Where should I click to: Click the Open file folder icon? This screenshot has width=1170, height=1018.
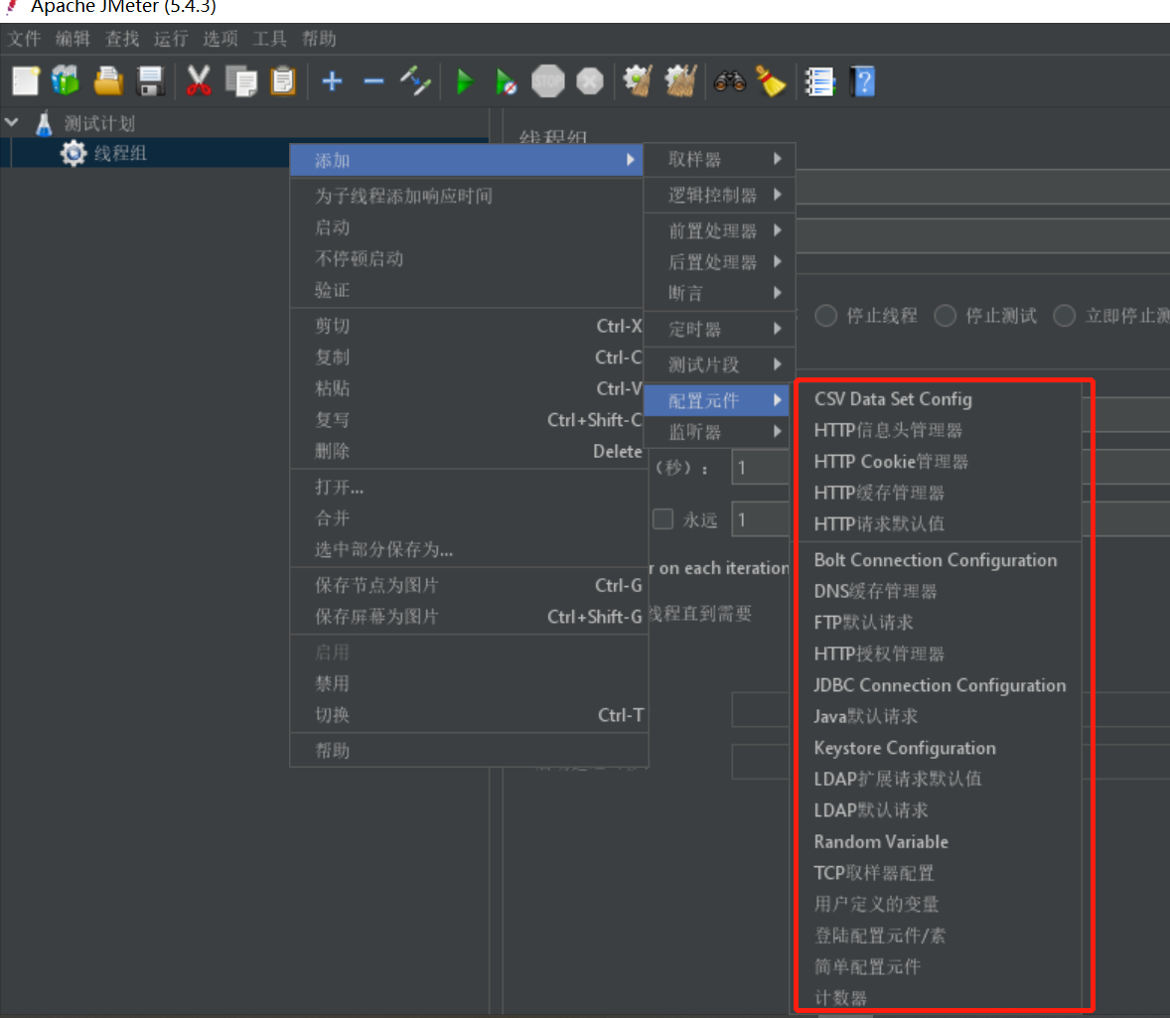[x=108, y=81]
